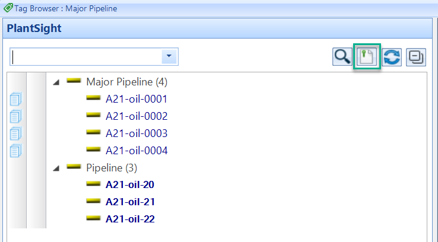Click the Tag Browser title tag icon
This screenshot has height=242, width=438.
[8, 8]
